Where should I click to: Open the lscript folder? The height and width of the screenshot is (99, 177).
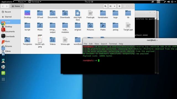click(27, 27)
